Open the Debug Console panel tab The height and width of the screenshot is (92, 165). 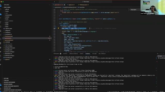(73, 54)
